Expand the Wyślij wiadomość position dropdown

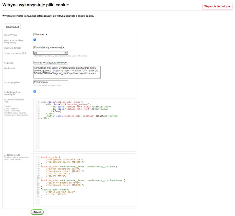click(x=49, y=47)
